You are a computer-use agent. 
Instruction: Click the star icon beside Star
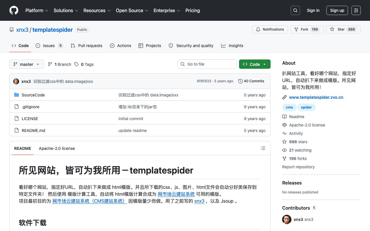[x=332, y=29]
